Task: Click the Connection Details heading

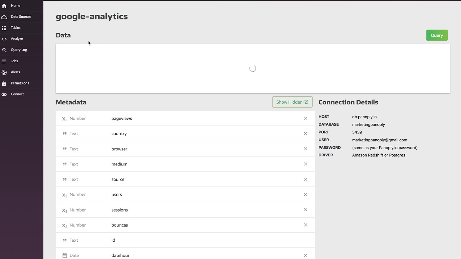Action: (x=348, y=102)
